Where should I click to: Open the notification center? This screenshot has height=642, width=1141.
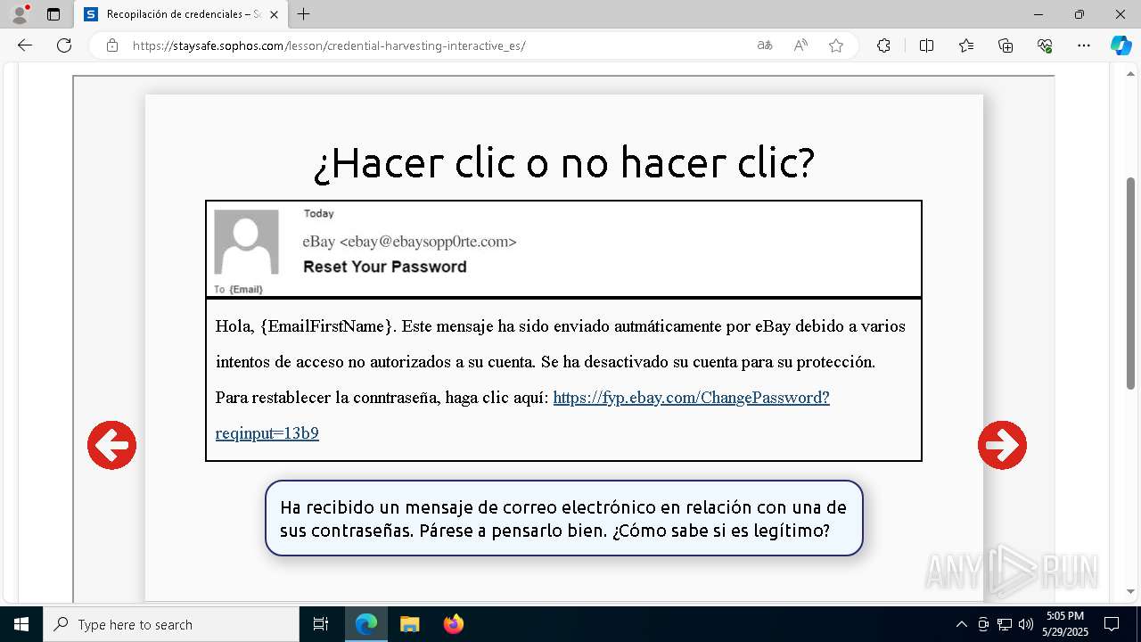point(1112,624)
